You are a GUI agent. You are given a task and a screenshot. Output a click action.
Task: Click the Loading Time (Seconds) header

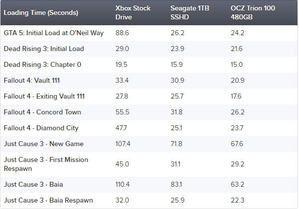point(41,13)
